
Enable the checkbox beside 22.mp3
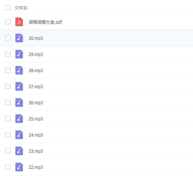click(x=8, y=167)
